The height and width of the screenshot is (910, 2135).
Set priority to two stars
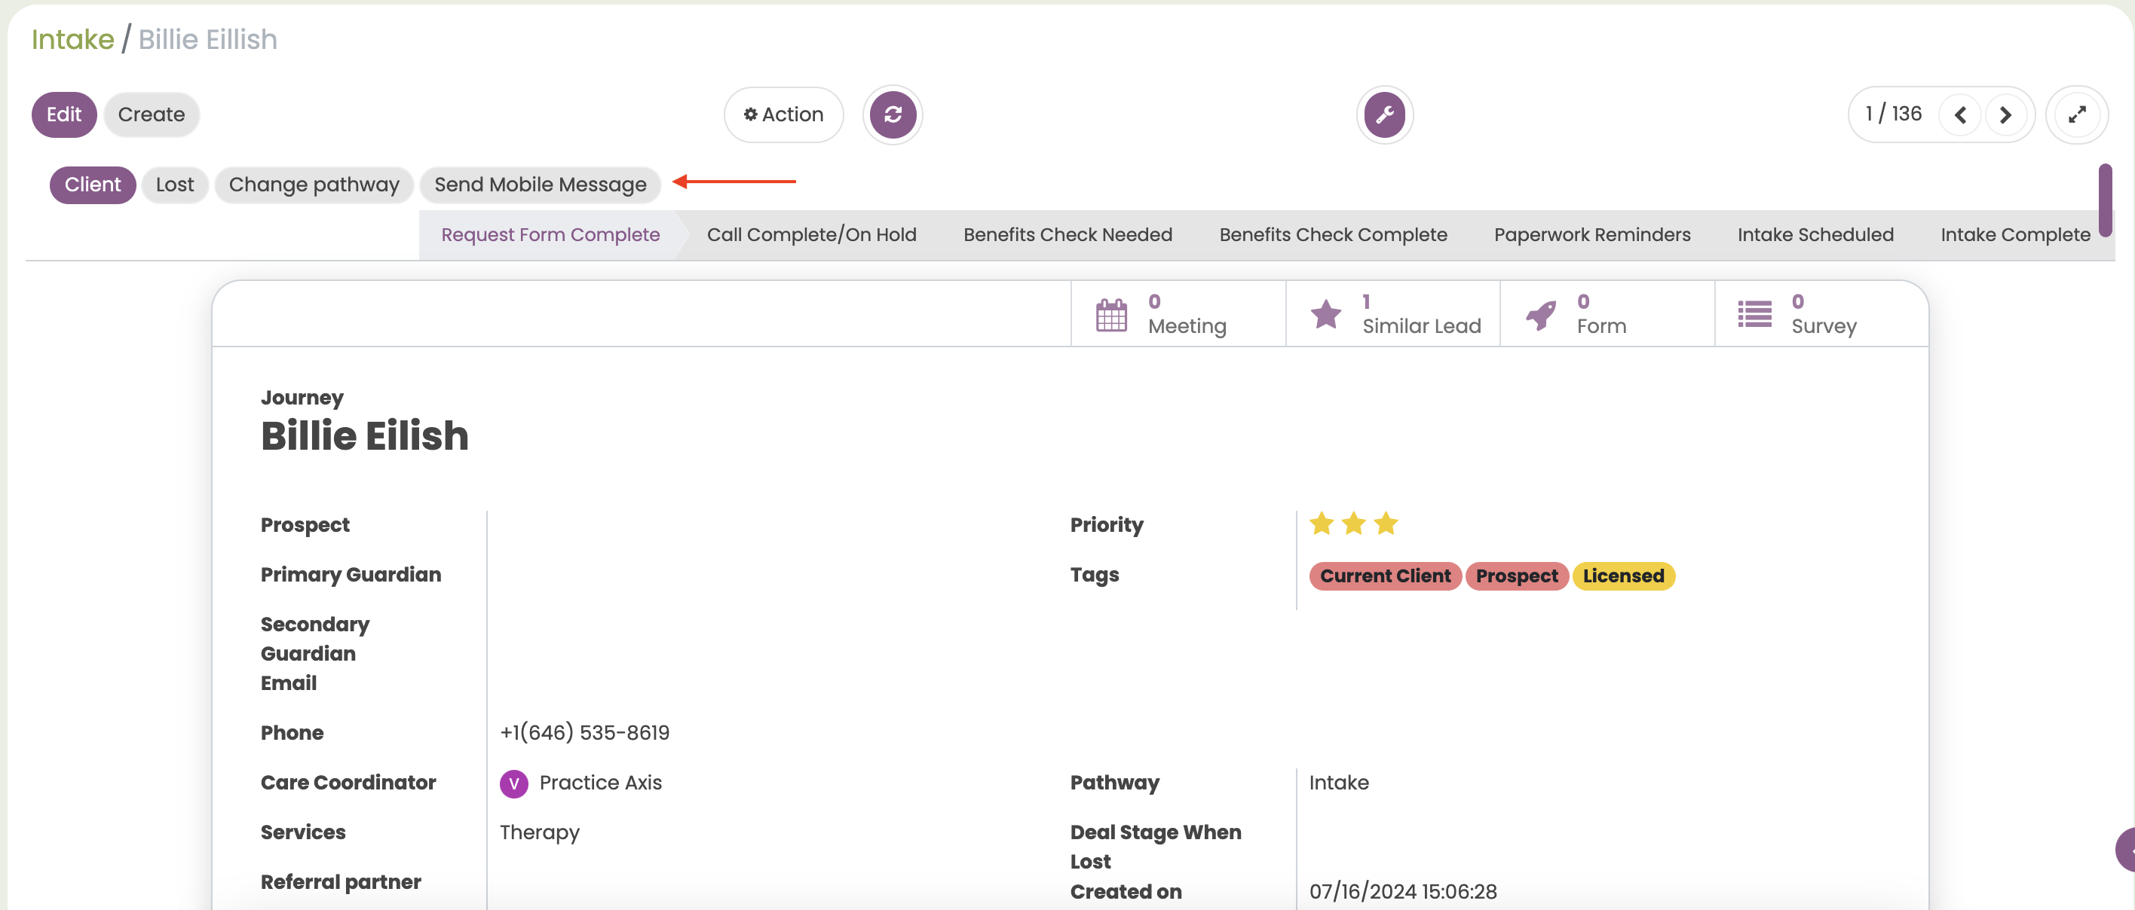click(1353, 524)
